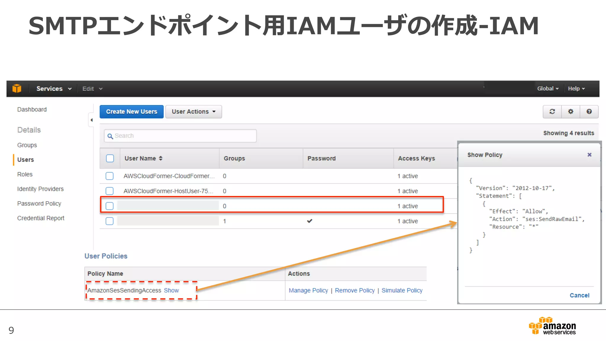Open the Edit dropdown in top bar
606x341 pixels.
pos(92,89)
